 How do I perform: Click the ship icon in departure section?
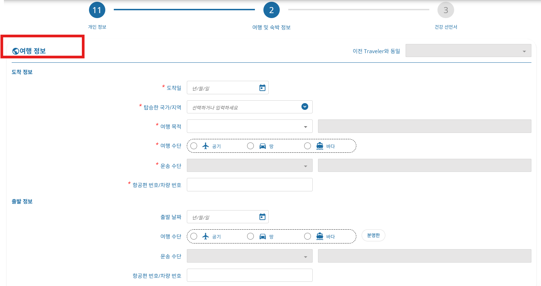320,236
